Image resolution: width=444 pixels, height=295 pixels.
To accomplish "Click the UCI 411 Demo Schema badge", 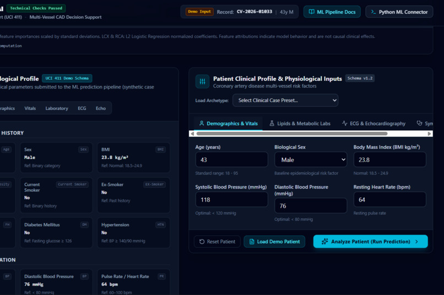I will tap(67, 78).
